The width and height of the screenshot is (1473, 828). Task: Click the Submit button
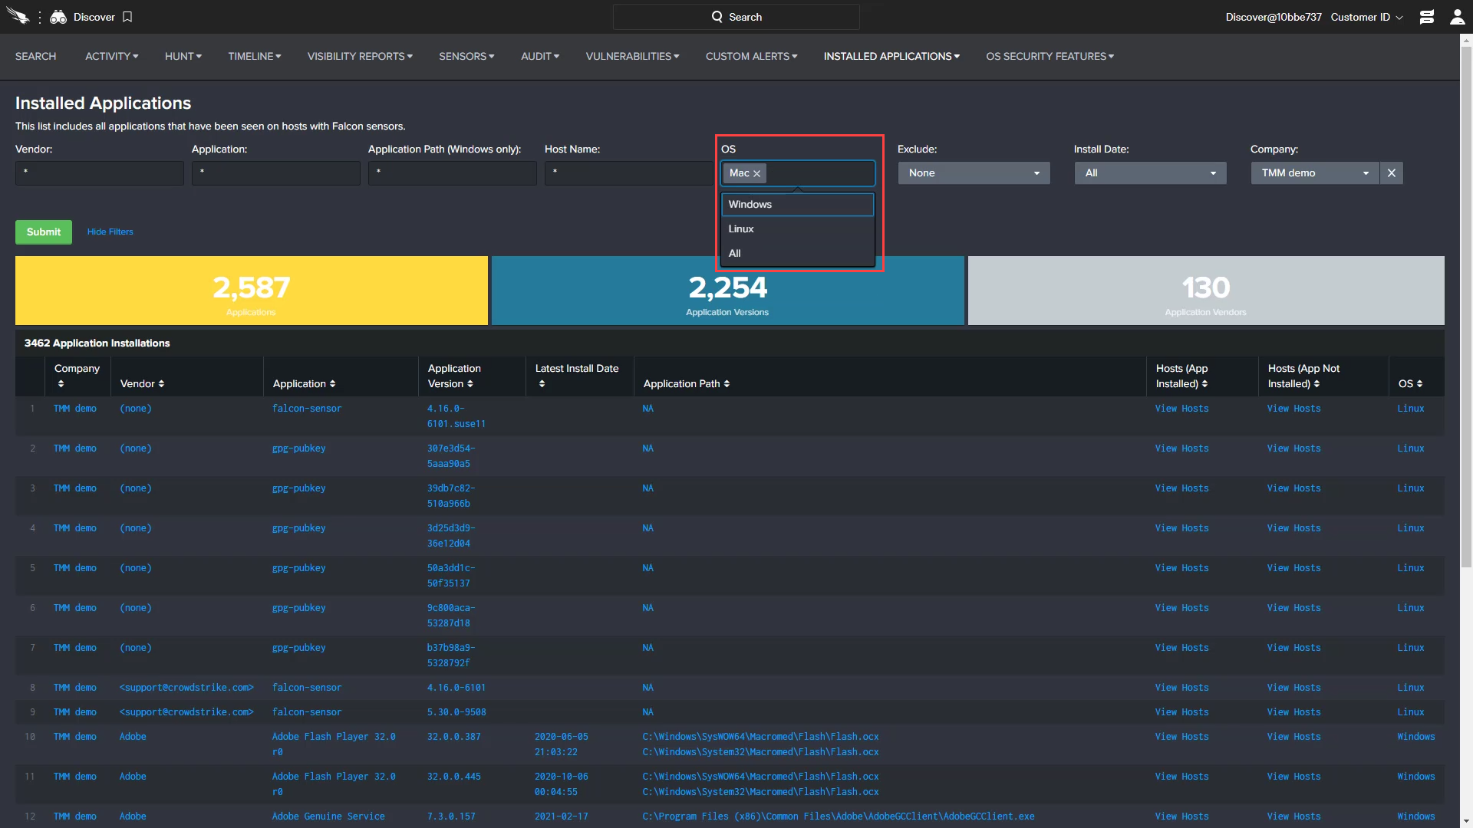tap(44, 232)
